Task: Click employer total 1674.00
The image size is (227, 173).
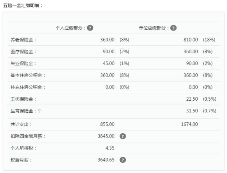Action: coord(189,124)
